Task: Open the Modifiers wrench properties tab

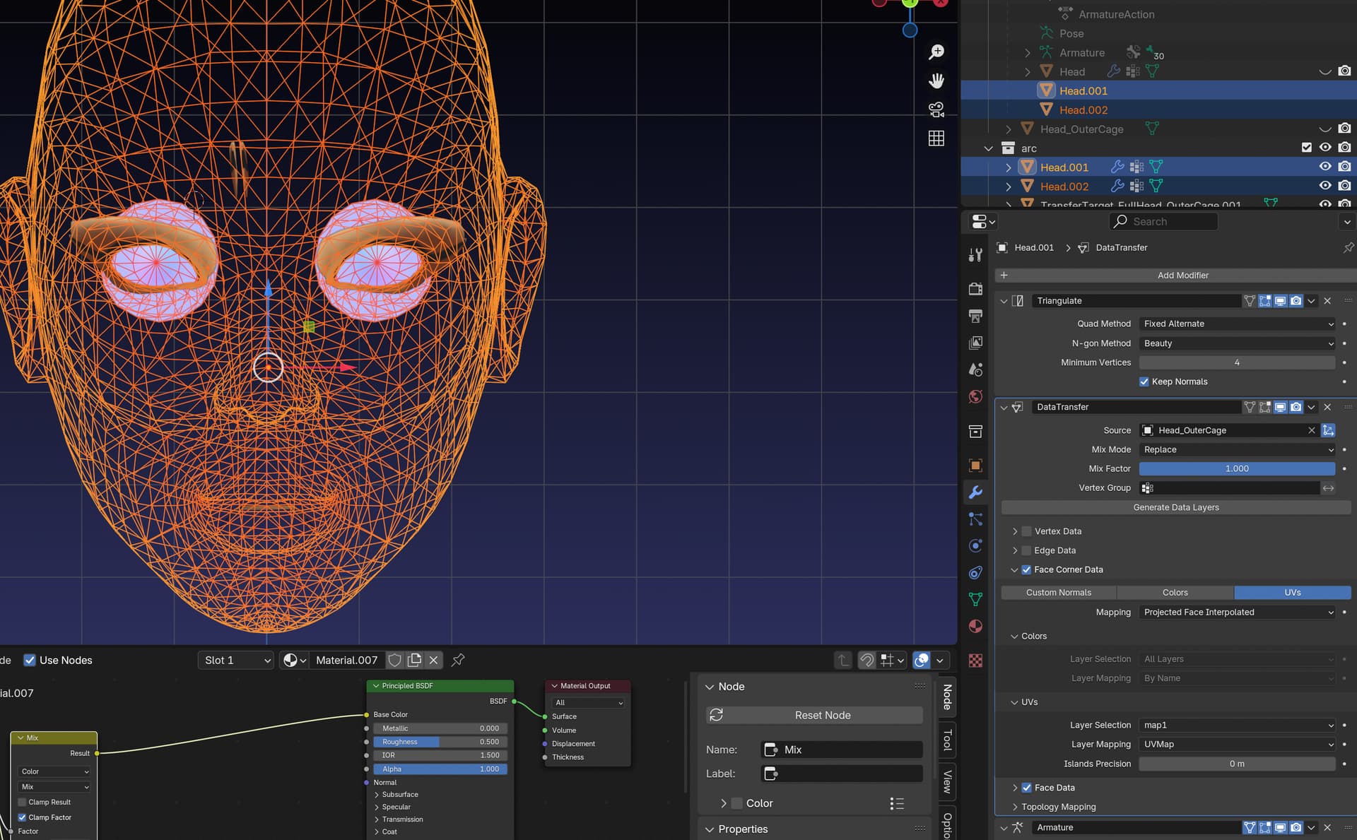Action: (x=975, y=492)
